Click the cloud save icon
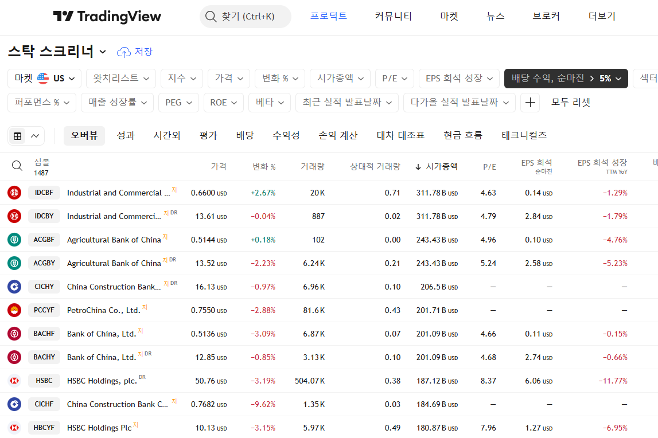This screenshot has height=438, width=658. click(123, 52)
